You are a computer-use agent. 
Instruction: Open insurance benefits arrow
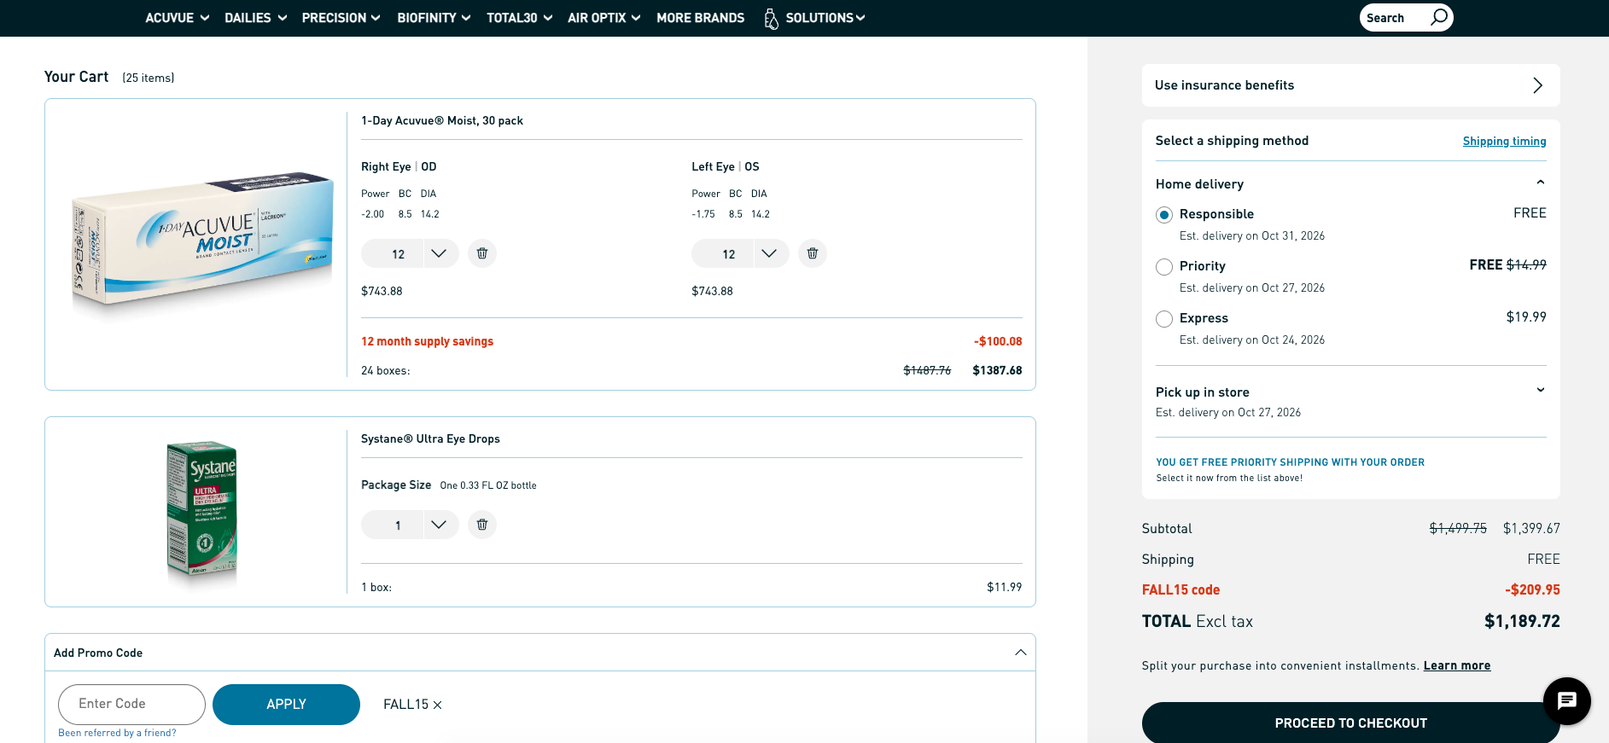(1537, 85)
